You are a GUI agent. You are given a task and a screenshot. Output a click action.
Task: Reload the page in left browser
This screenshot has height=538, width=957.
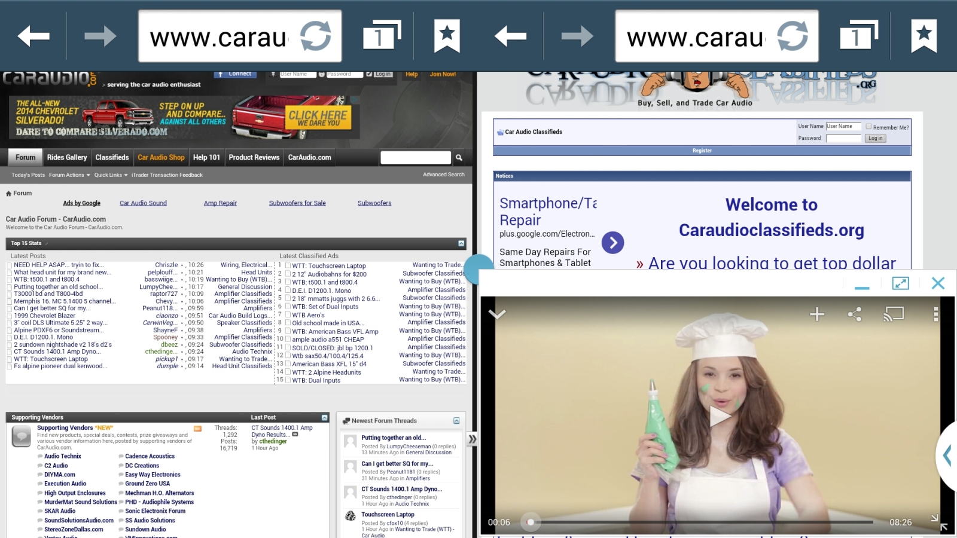click(x=315, y=36)
